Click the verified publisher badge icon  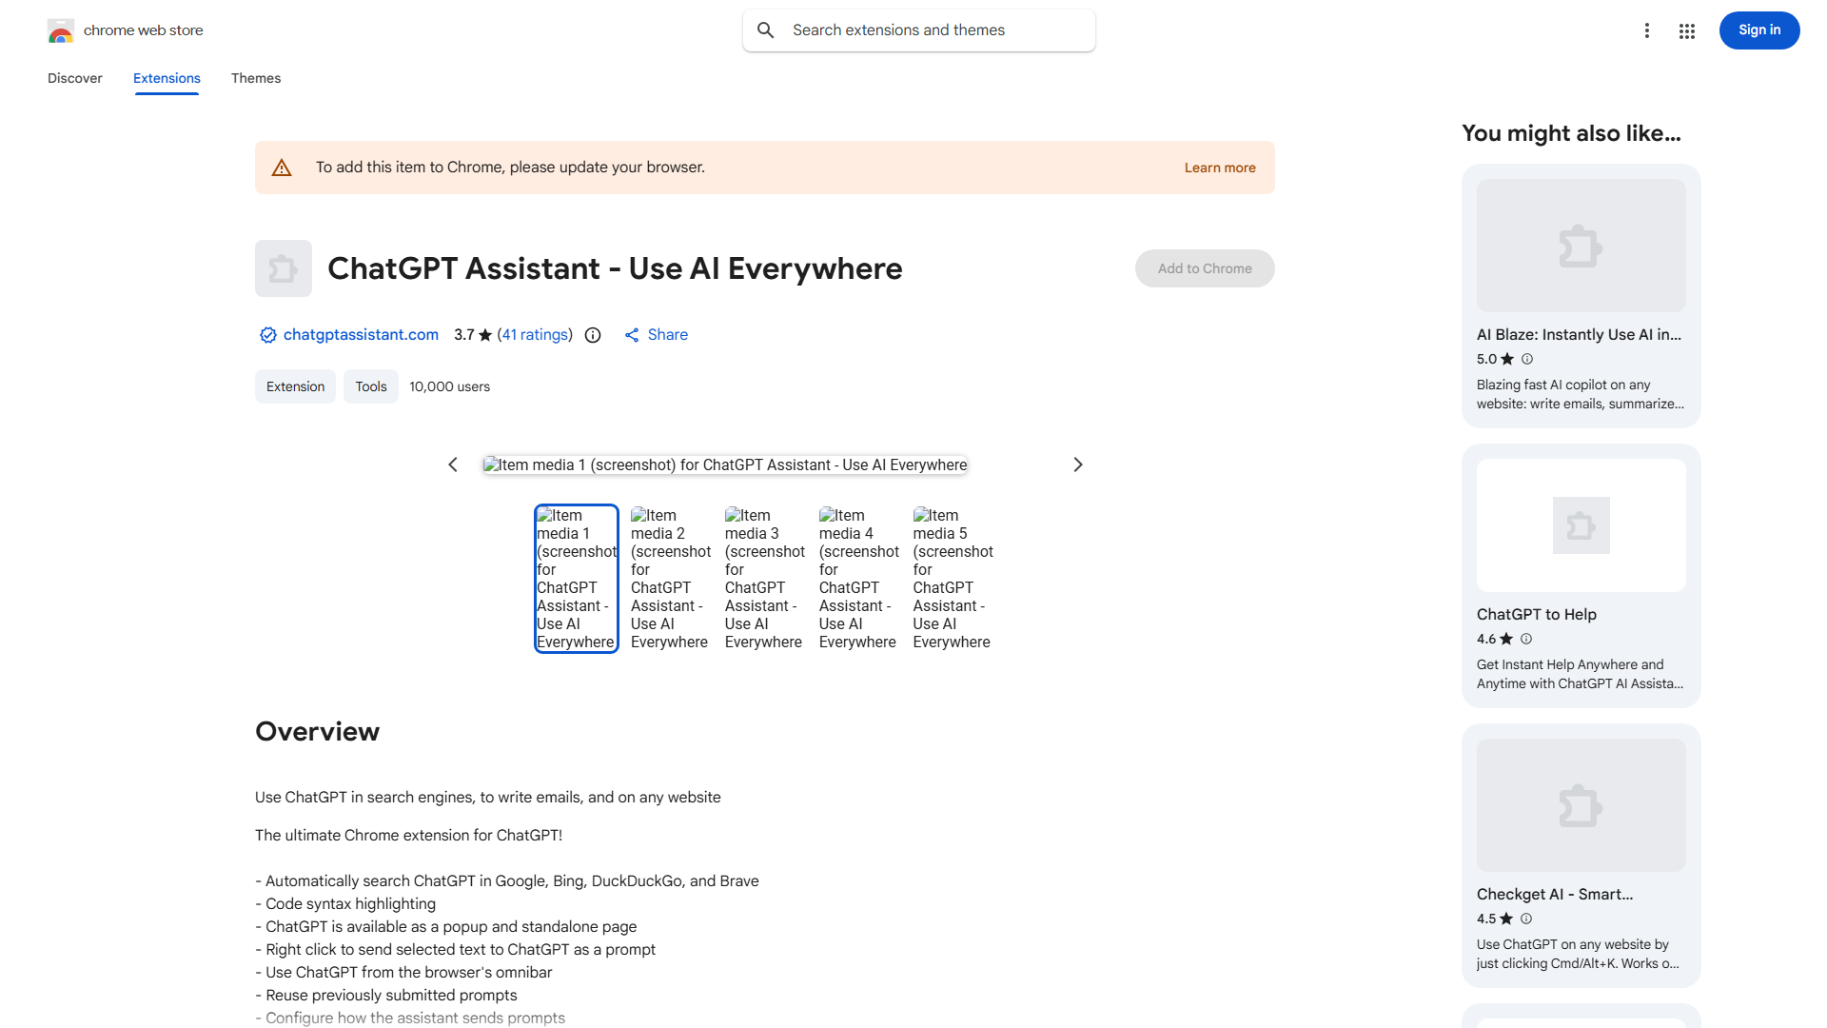[267, 335]
